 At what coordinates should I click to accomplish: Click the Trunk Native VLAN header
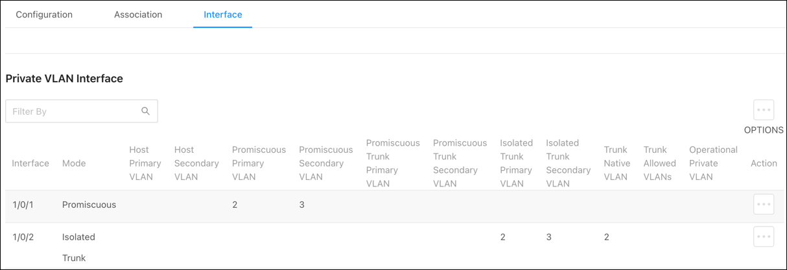[617, 163]
